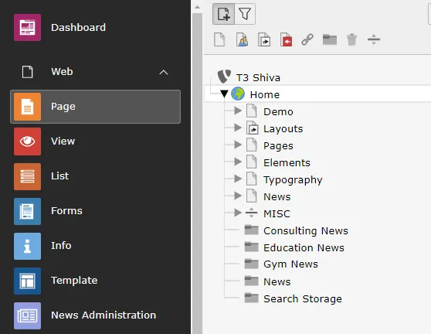Open the List module icon
This screenshot has height=334, width=431.
tap(27, 176)
